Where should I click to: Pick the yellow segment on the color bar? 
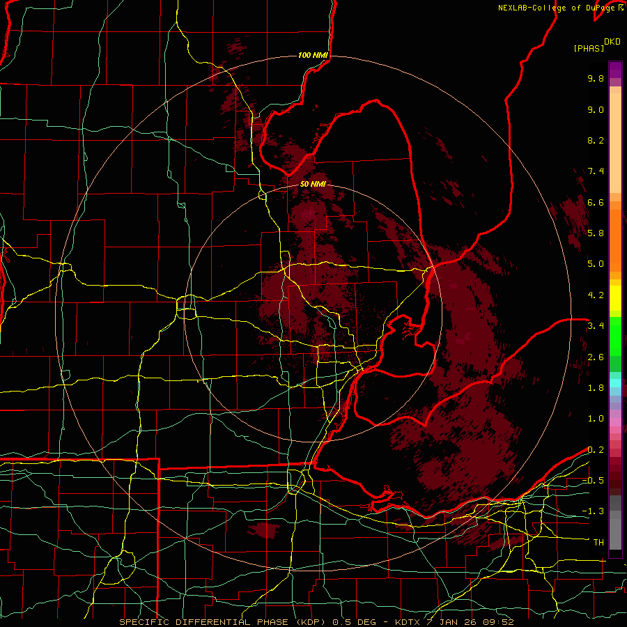click(615, 298)
